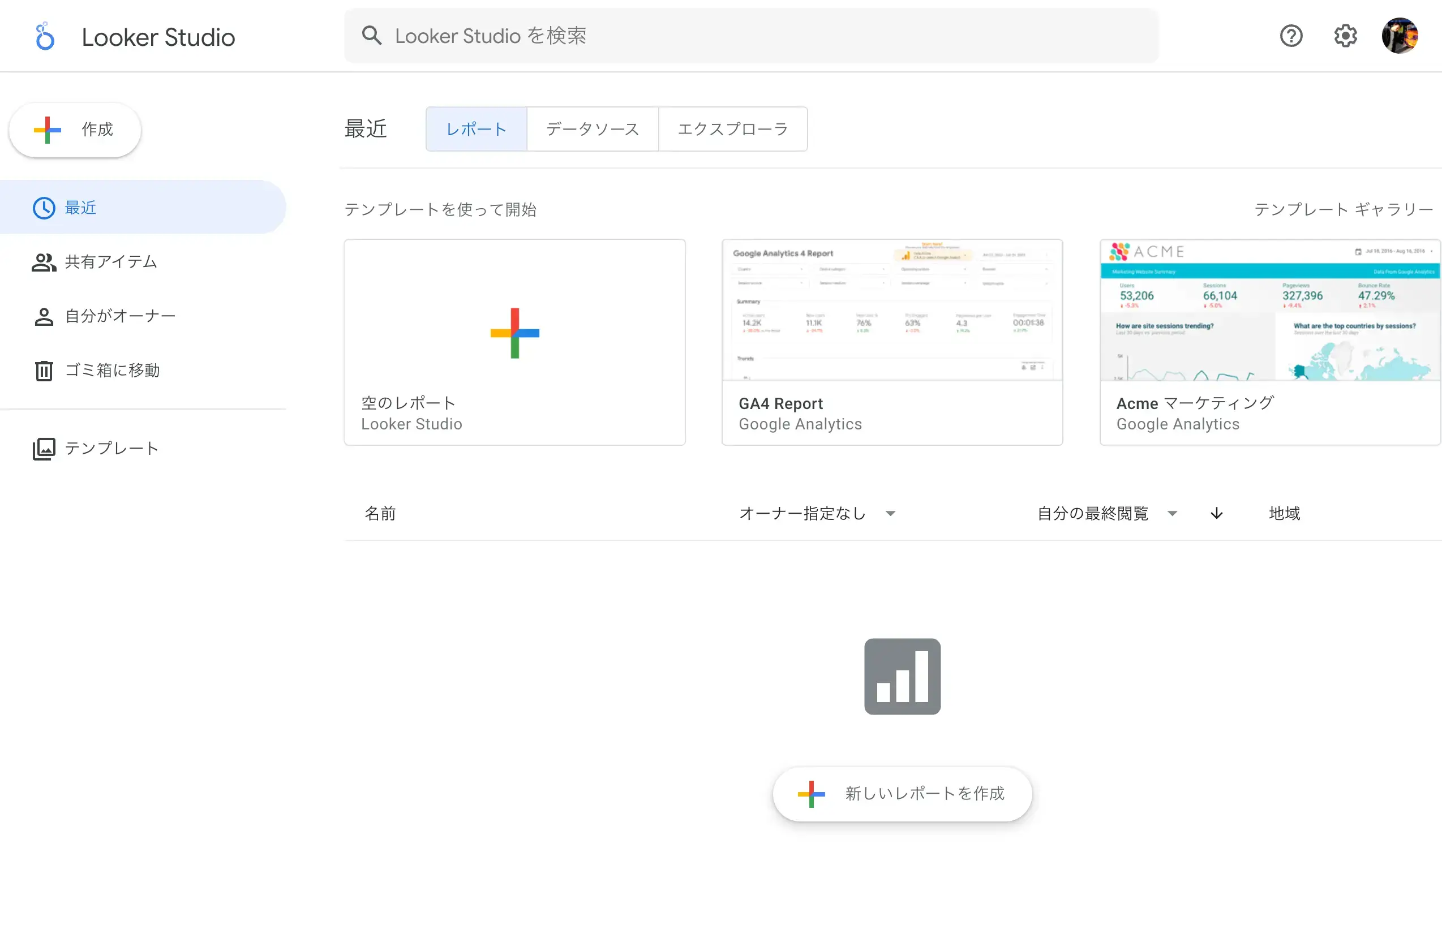Click the 空のレポート card title
Viewport: 1442px width, 938px height.
click(x=408, y=403)
